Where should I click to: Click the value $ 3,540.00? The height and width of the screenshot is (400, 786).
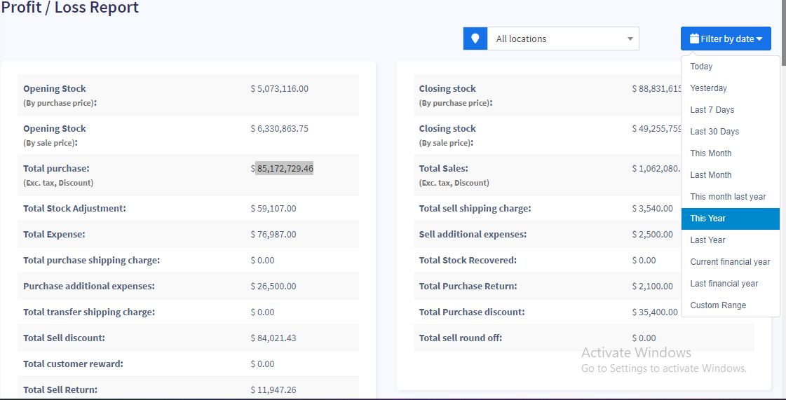point(653,208)
